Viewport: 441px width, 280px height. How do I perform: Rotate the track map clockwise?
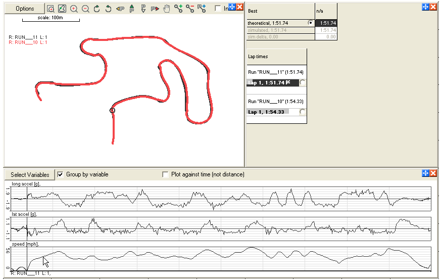97,9
